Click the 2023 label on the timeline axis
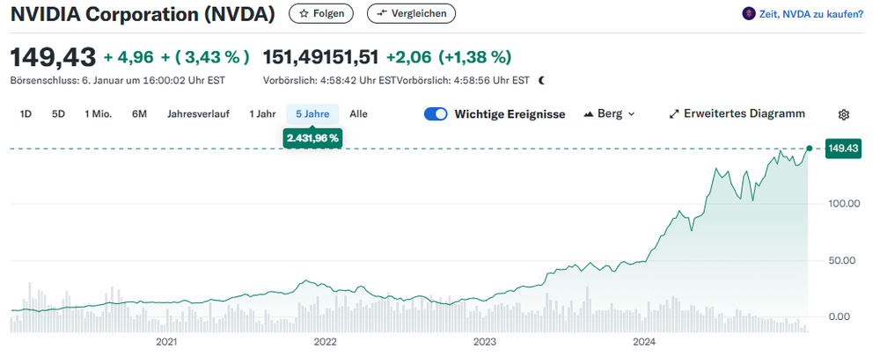 pyautogui.click(x=485, y=341)
